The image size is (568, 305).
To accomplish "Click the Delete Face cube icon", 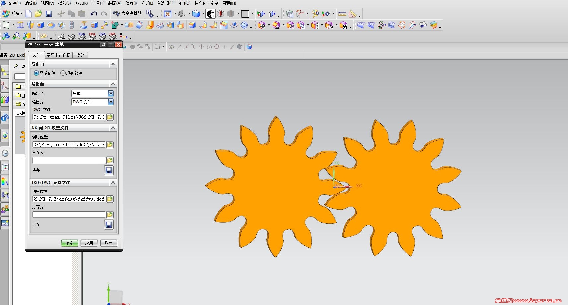I will tap(290, 25).
